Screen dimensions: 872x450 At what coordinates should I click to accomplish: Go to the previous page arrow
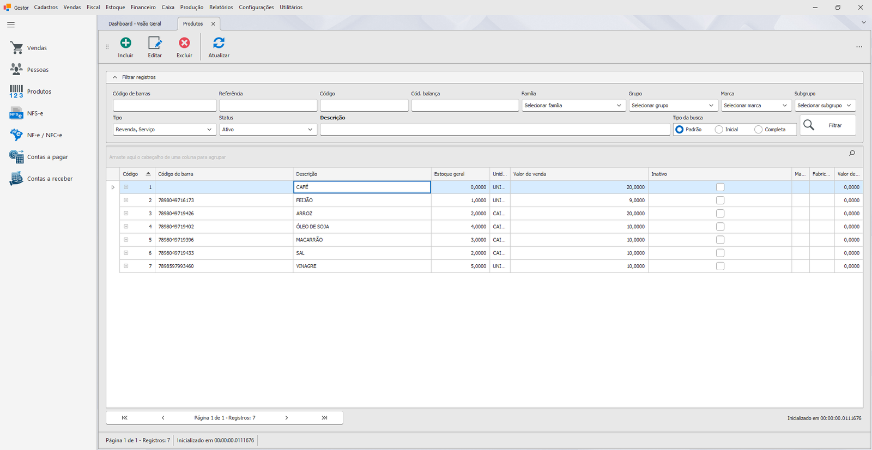163,418
